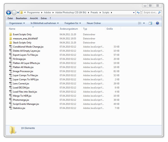Screen dimensions: 168x142
Task: Select 'Load DICOM.jsx' file icon
Action: pyautogui.click(x=11, y=88)
